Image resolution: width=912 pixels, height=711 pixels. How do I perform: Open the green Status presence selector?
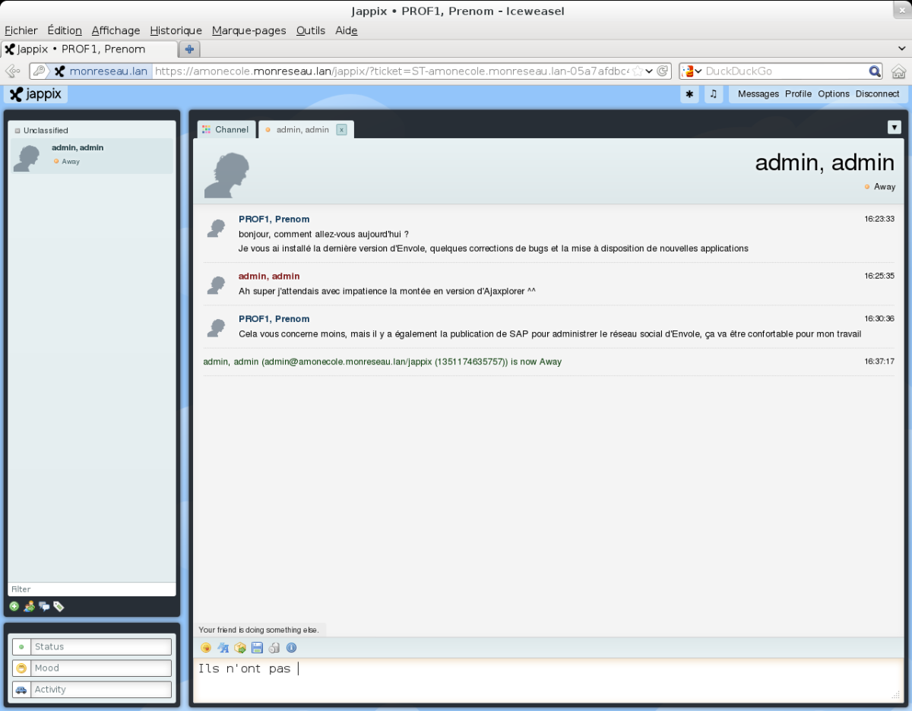point(92,646)
